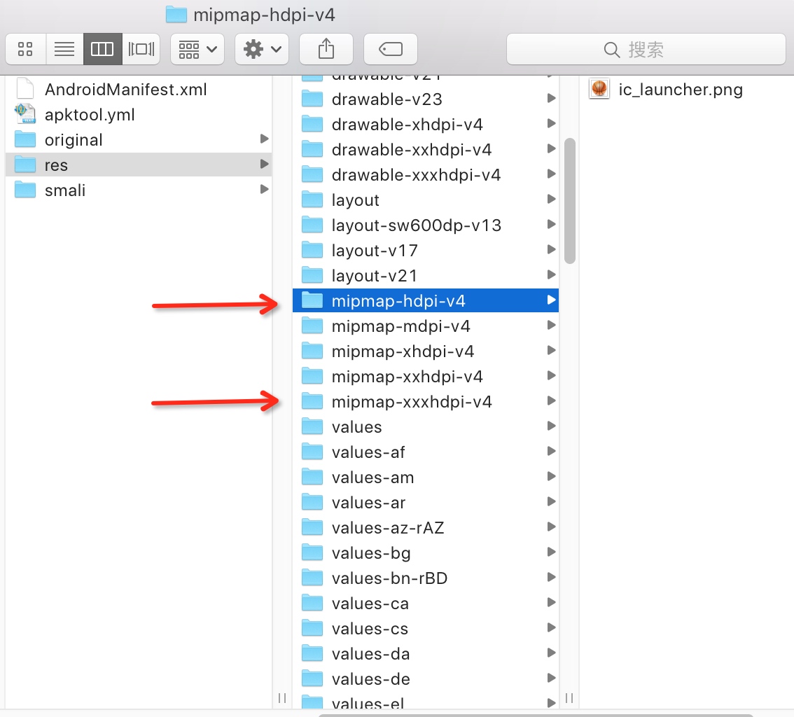Open the drawable-xxxhdpi-v4 folder
794x717 pixels.
(x=426, y=174)
